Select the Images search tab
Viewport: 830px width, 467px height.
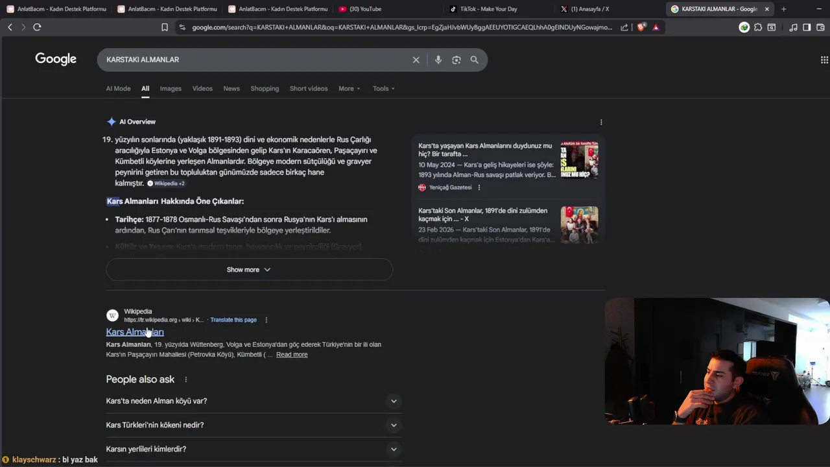tap(171, 88)
